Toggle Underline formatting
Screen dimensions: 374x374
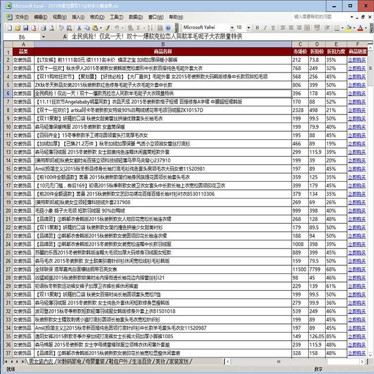point(273,28)
